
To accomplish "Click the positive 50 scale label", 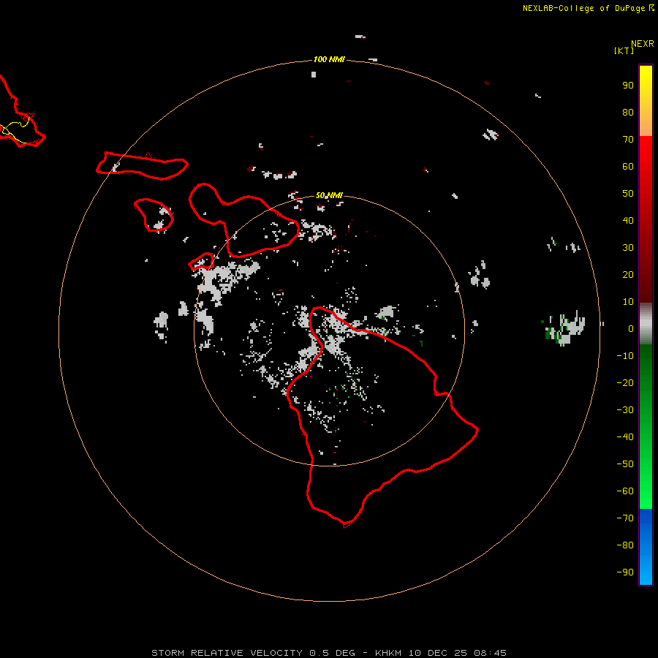I will point(628,194).
